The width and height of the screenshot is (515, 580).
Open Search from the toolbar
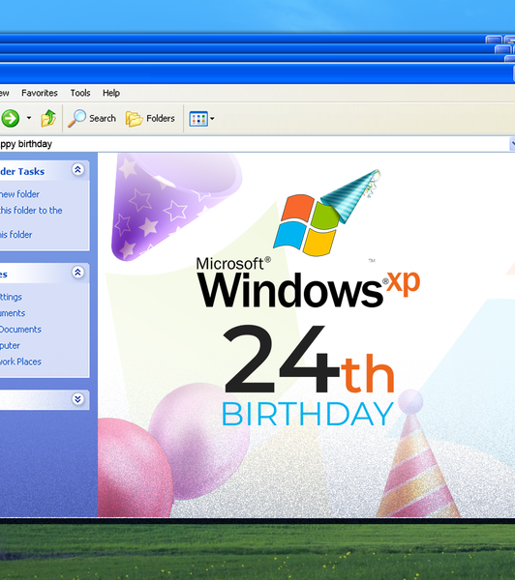[x=92, y=118]
